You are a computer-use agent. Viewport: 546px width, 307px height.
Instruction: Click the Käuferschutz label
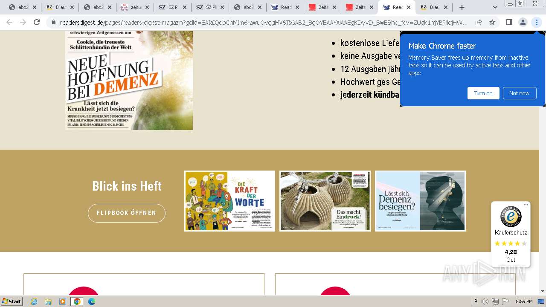[x=511, y=232]
